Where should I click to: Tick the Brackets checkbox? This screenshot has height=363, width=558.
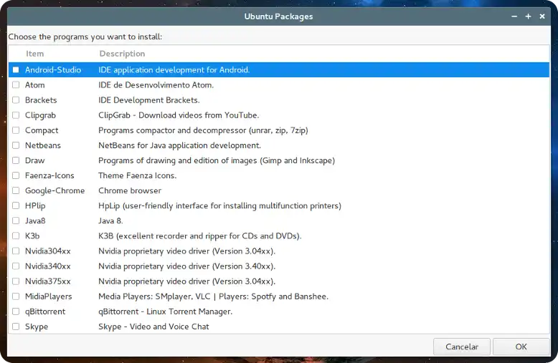coord(16,100)
